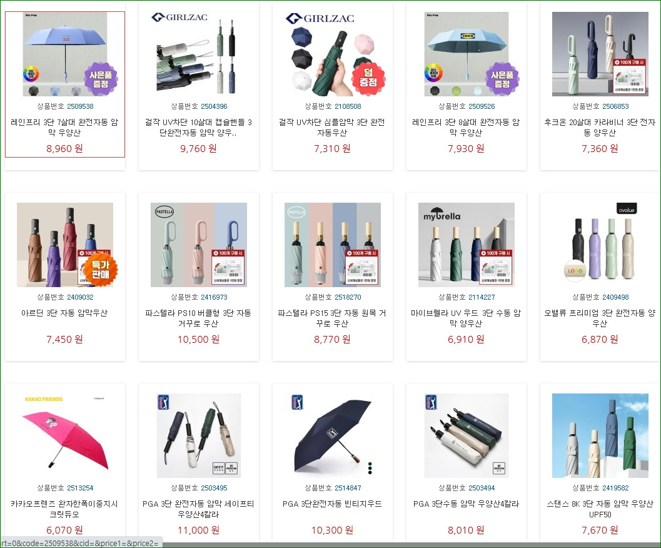Open 오밸류 프리미엄 3단 완전자동 product title

(600, 318)
